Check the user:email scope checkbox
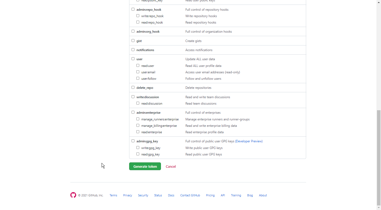Image resolution: width=381 pixels, height=210 pixels. click(138, 72)
